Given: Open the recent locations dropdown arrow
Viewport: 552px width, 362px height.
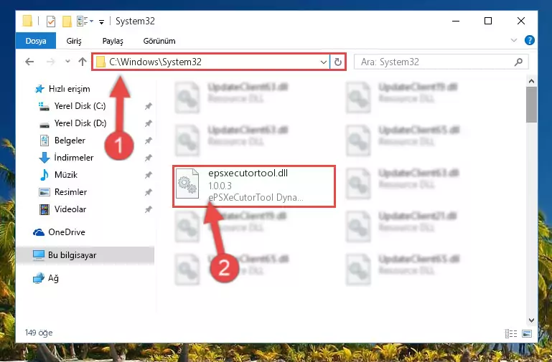Looking at the screenshot, I should click(67, 62).
